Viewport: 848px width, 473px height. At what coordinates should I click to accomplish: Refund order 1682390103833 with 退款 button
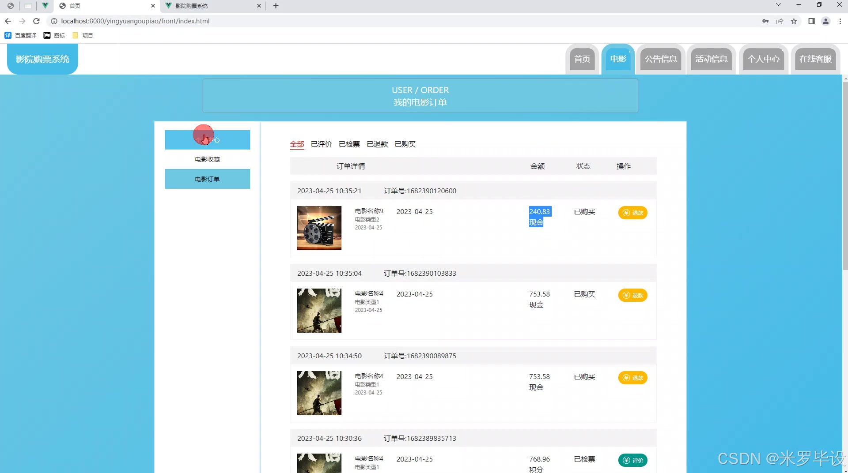(x=632, y=295)
